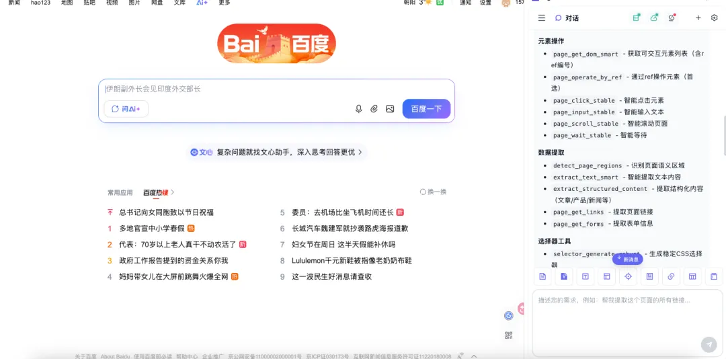The width and height of the screenshot is (726, 359).
Task: Click the outlined document quick-action icon
Action: [542, 276]
